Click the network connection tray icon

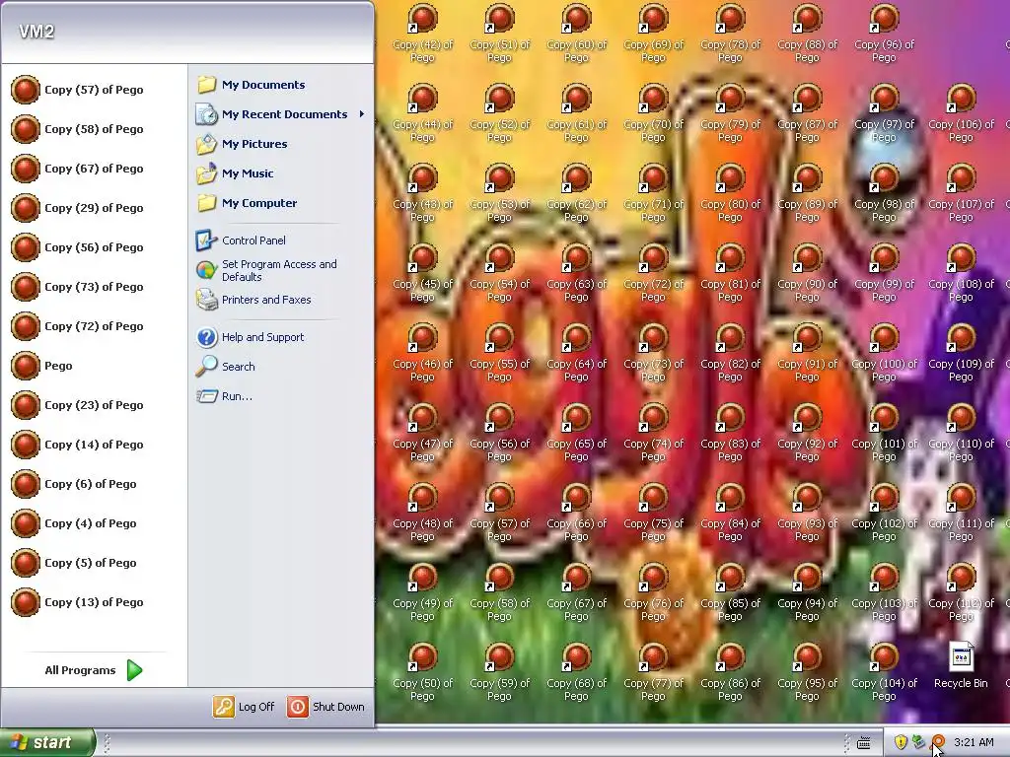[918, 742]
